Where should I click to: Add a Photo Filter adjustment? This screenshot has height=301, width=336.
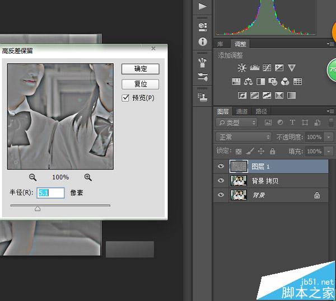pyautogui.click(x=273, y=82)
